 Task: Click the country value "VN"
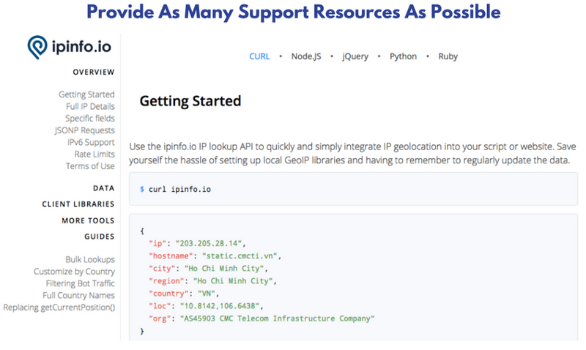click(x=207, y=294)
